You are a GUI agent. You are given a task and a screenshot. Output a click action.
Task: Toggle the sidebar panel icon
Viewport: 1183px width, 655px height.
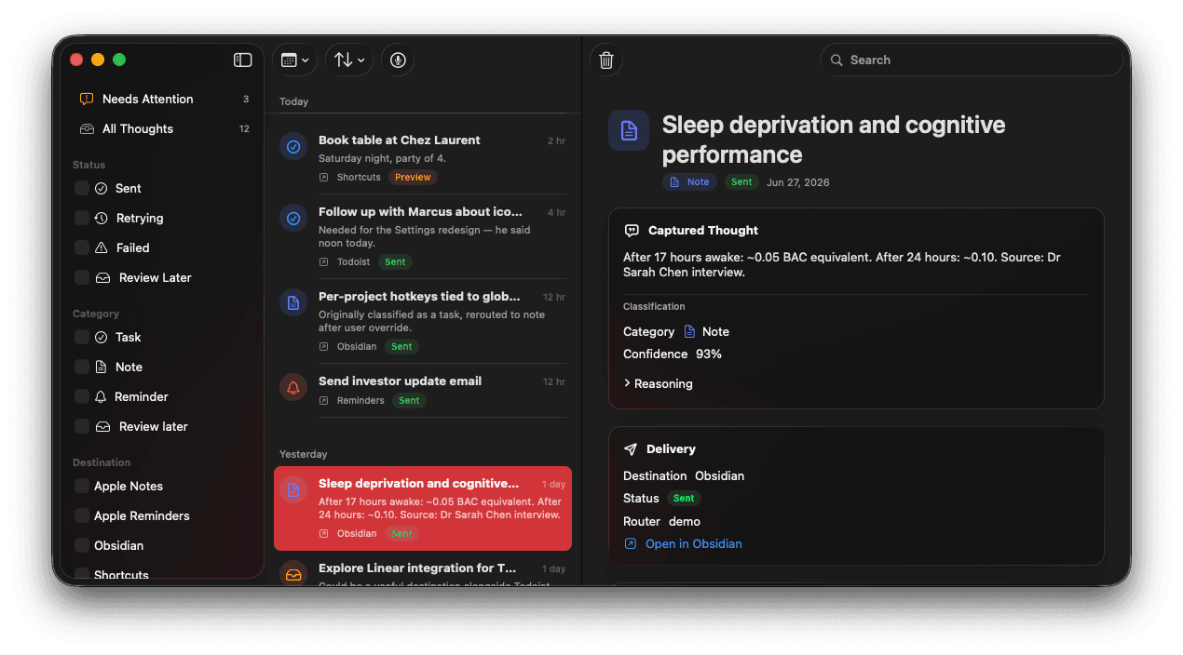[x=242, y=60]
